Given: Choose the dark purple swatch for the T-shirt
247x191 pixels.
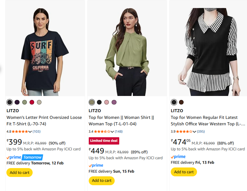Looking at the screenshot, I should 17,102.
